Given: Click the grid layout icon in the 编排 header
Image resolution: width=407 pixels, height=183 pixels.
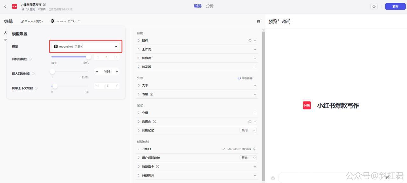Looking at the screenshot, I should 259,21.
